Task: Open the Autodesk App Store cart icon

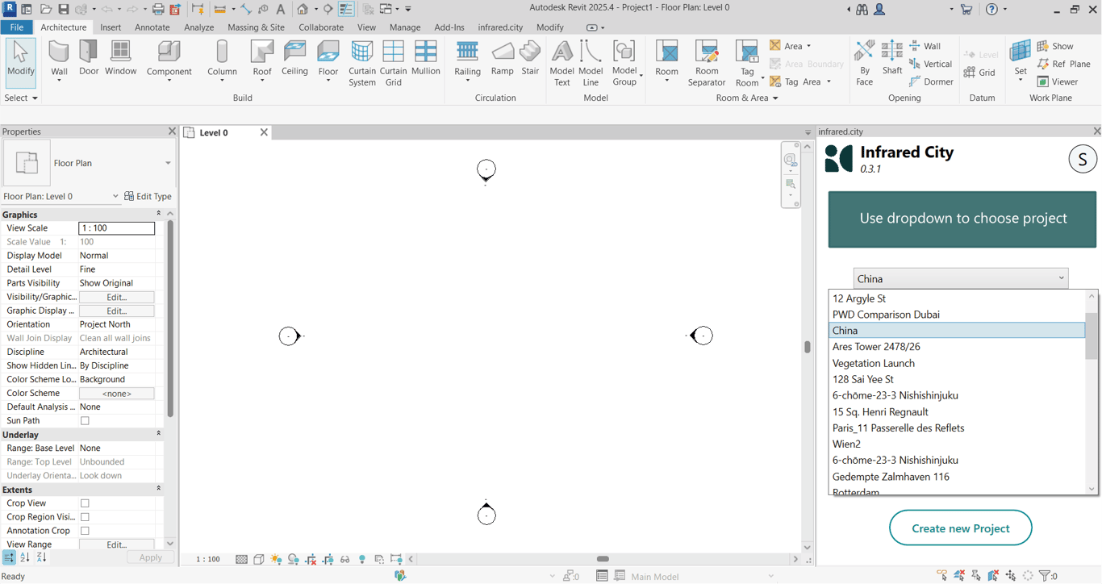Action: click(x=966, y=9)
